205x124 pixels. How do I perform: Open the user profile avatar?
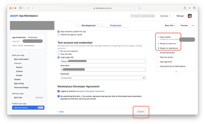click(190, 16)
